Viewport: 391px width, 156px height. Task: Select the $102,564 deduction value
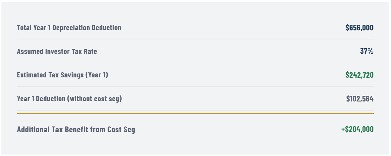coord(360,99)
